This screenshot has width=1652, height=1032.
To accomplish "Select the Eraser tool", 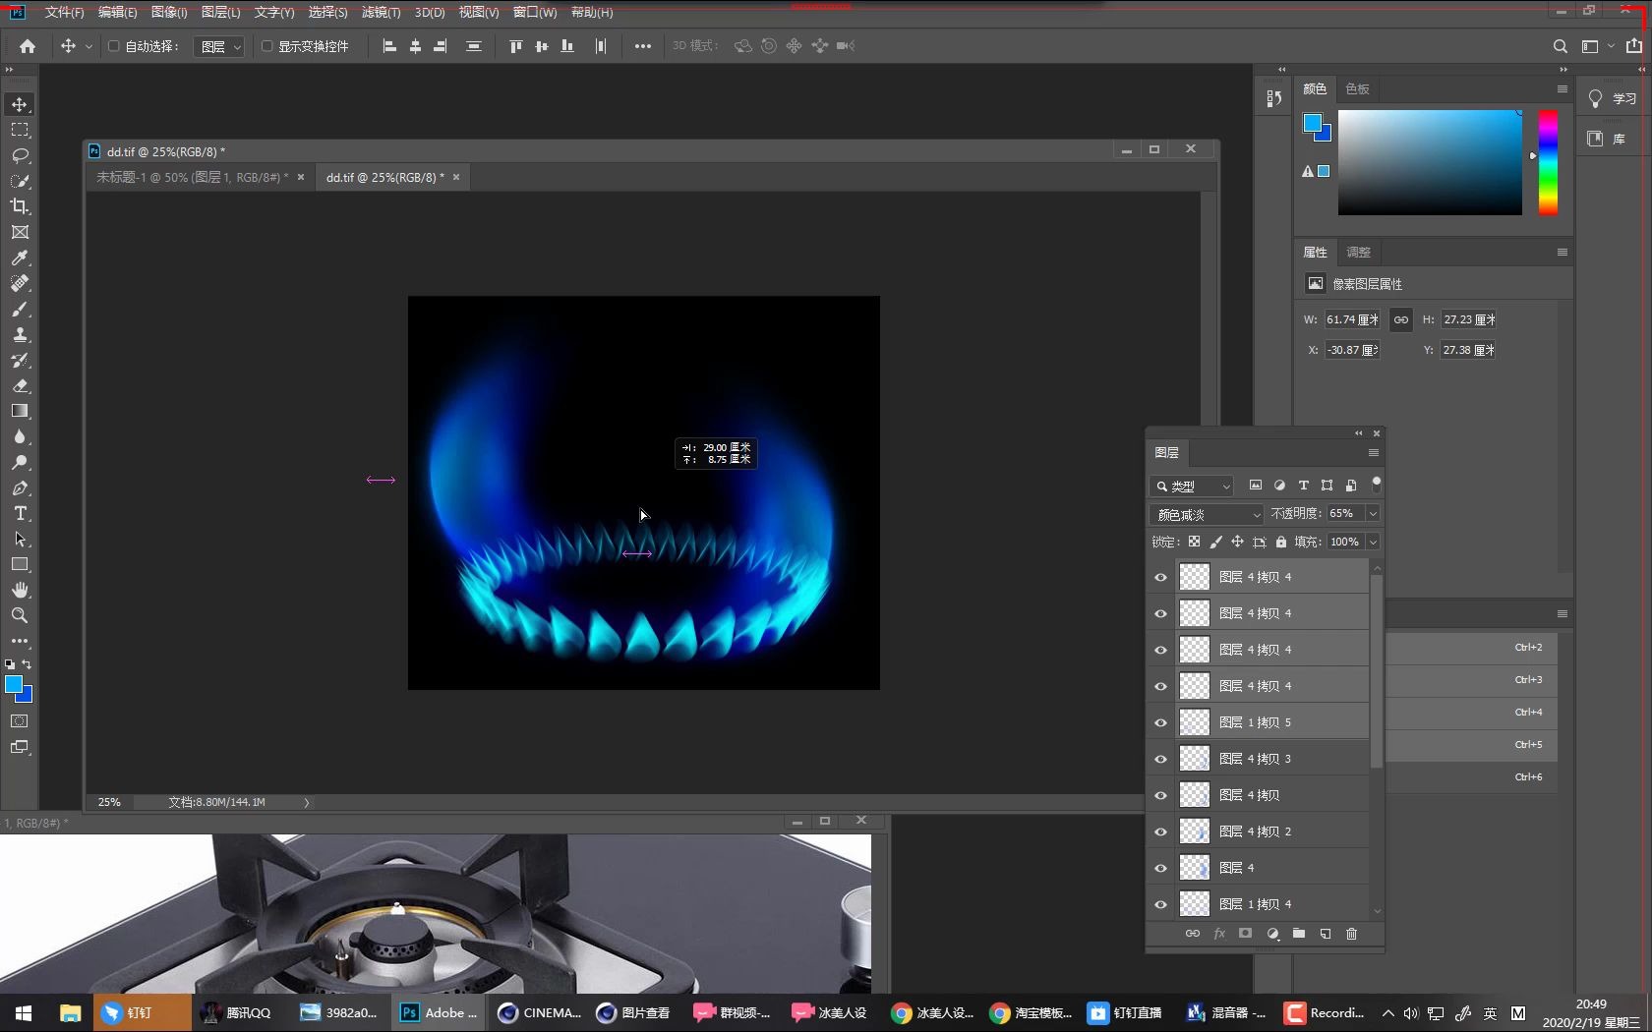I will point(20,386).
